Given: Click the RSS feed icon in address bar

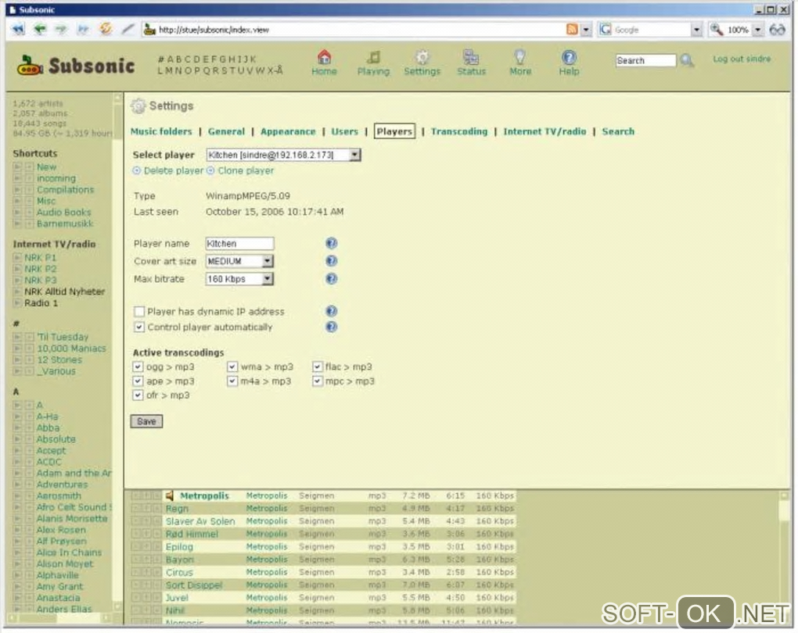Looking at the screenshot, I should click(x=572, y=30).
